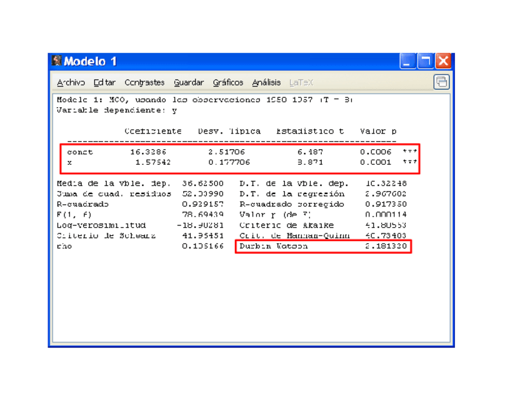530x397 pixels.
Task: Click the R-cuadrado value 0.929157
Action: (202, 205)
